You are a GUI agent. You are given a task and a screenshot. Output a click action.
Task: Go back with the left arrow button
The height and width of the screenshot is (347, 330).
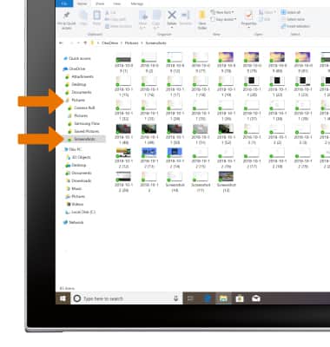pyautogui.click(x=61, y=43)
